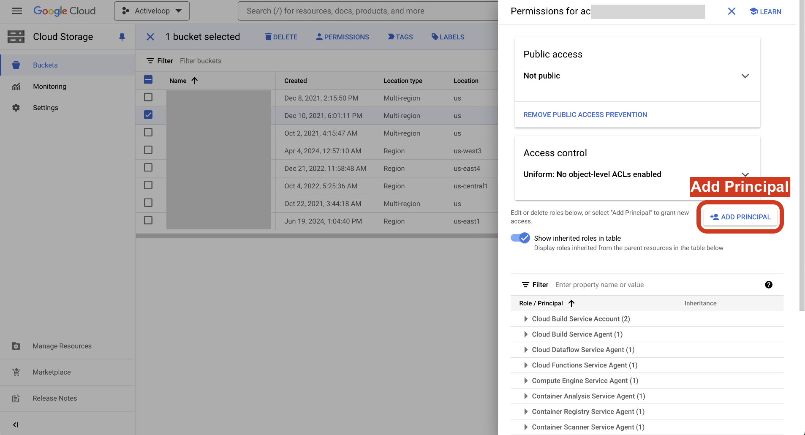Click the help icon beside the roles filter
This screenshot has width=805, height=435.
pos(768,285)
